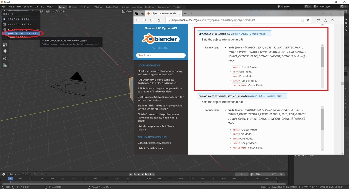This screenshot has height=189, width=349.
Task: Close the Object Operators browser tab
Action: [179, 13]
